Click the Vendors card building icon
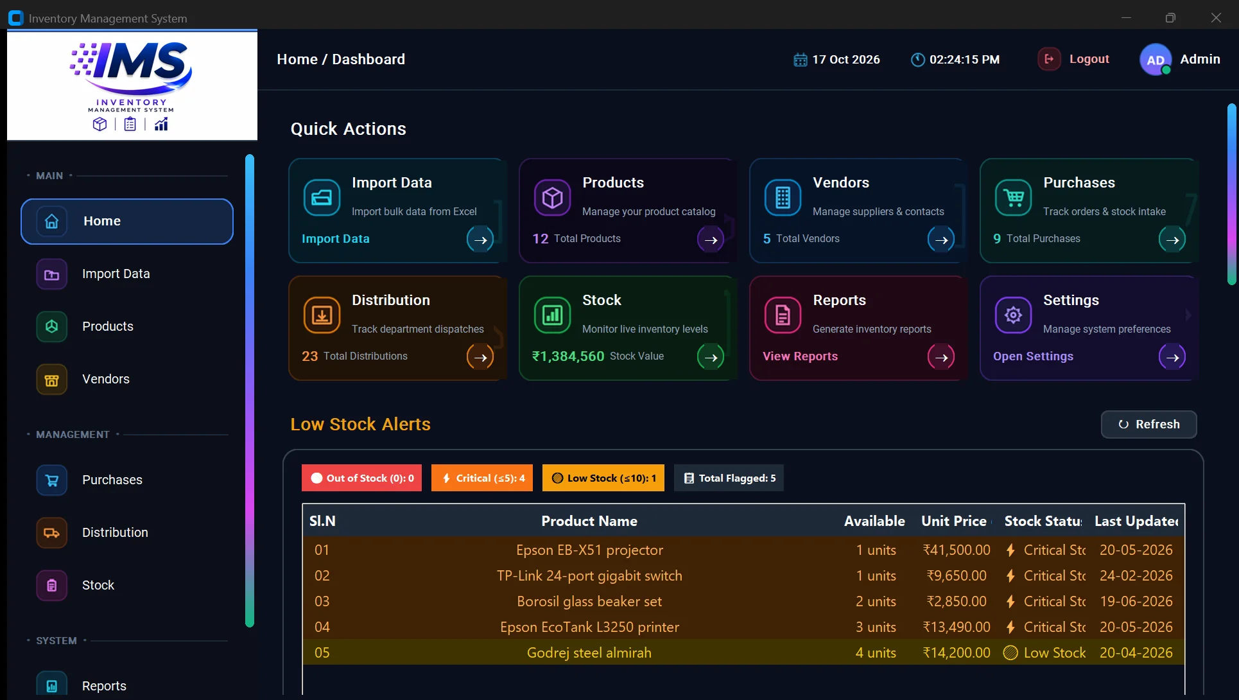 pos(783,197)
